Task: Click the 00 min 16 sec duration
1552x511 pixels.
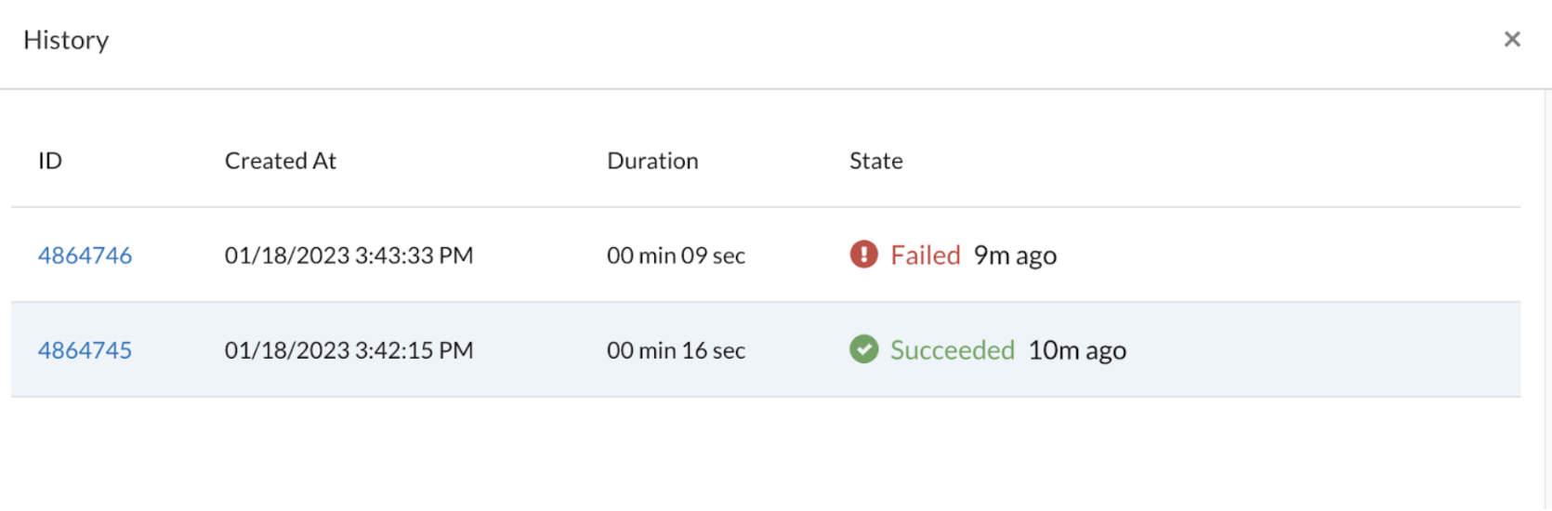Action: click(676, 350)
